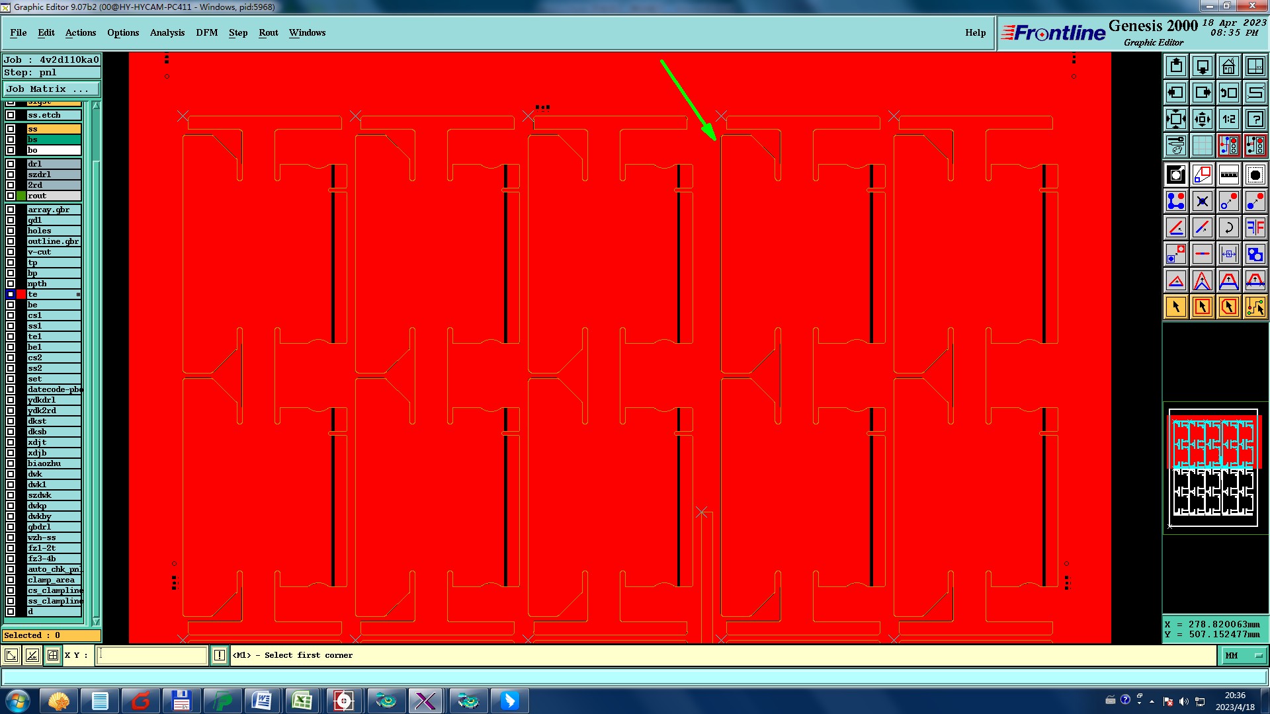Toggle the checkbox for layer v-cut
1270x714 pixels.
(x=11, y=252)
